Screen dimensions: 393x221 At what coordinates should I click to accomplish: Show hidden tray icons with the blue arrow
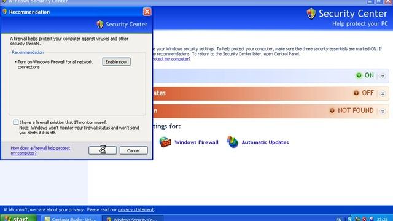350,219
